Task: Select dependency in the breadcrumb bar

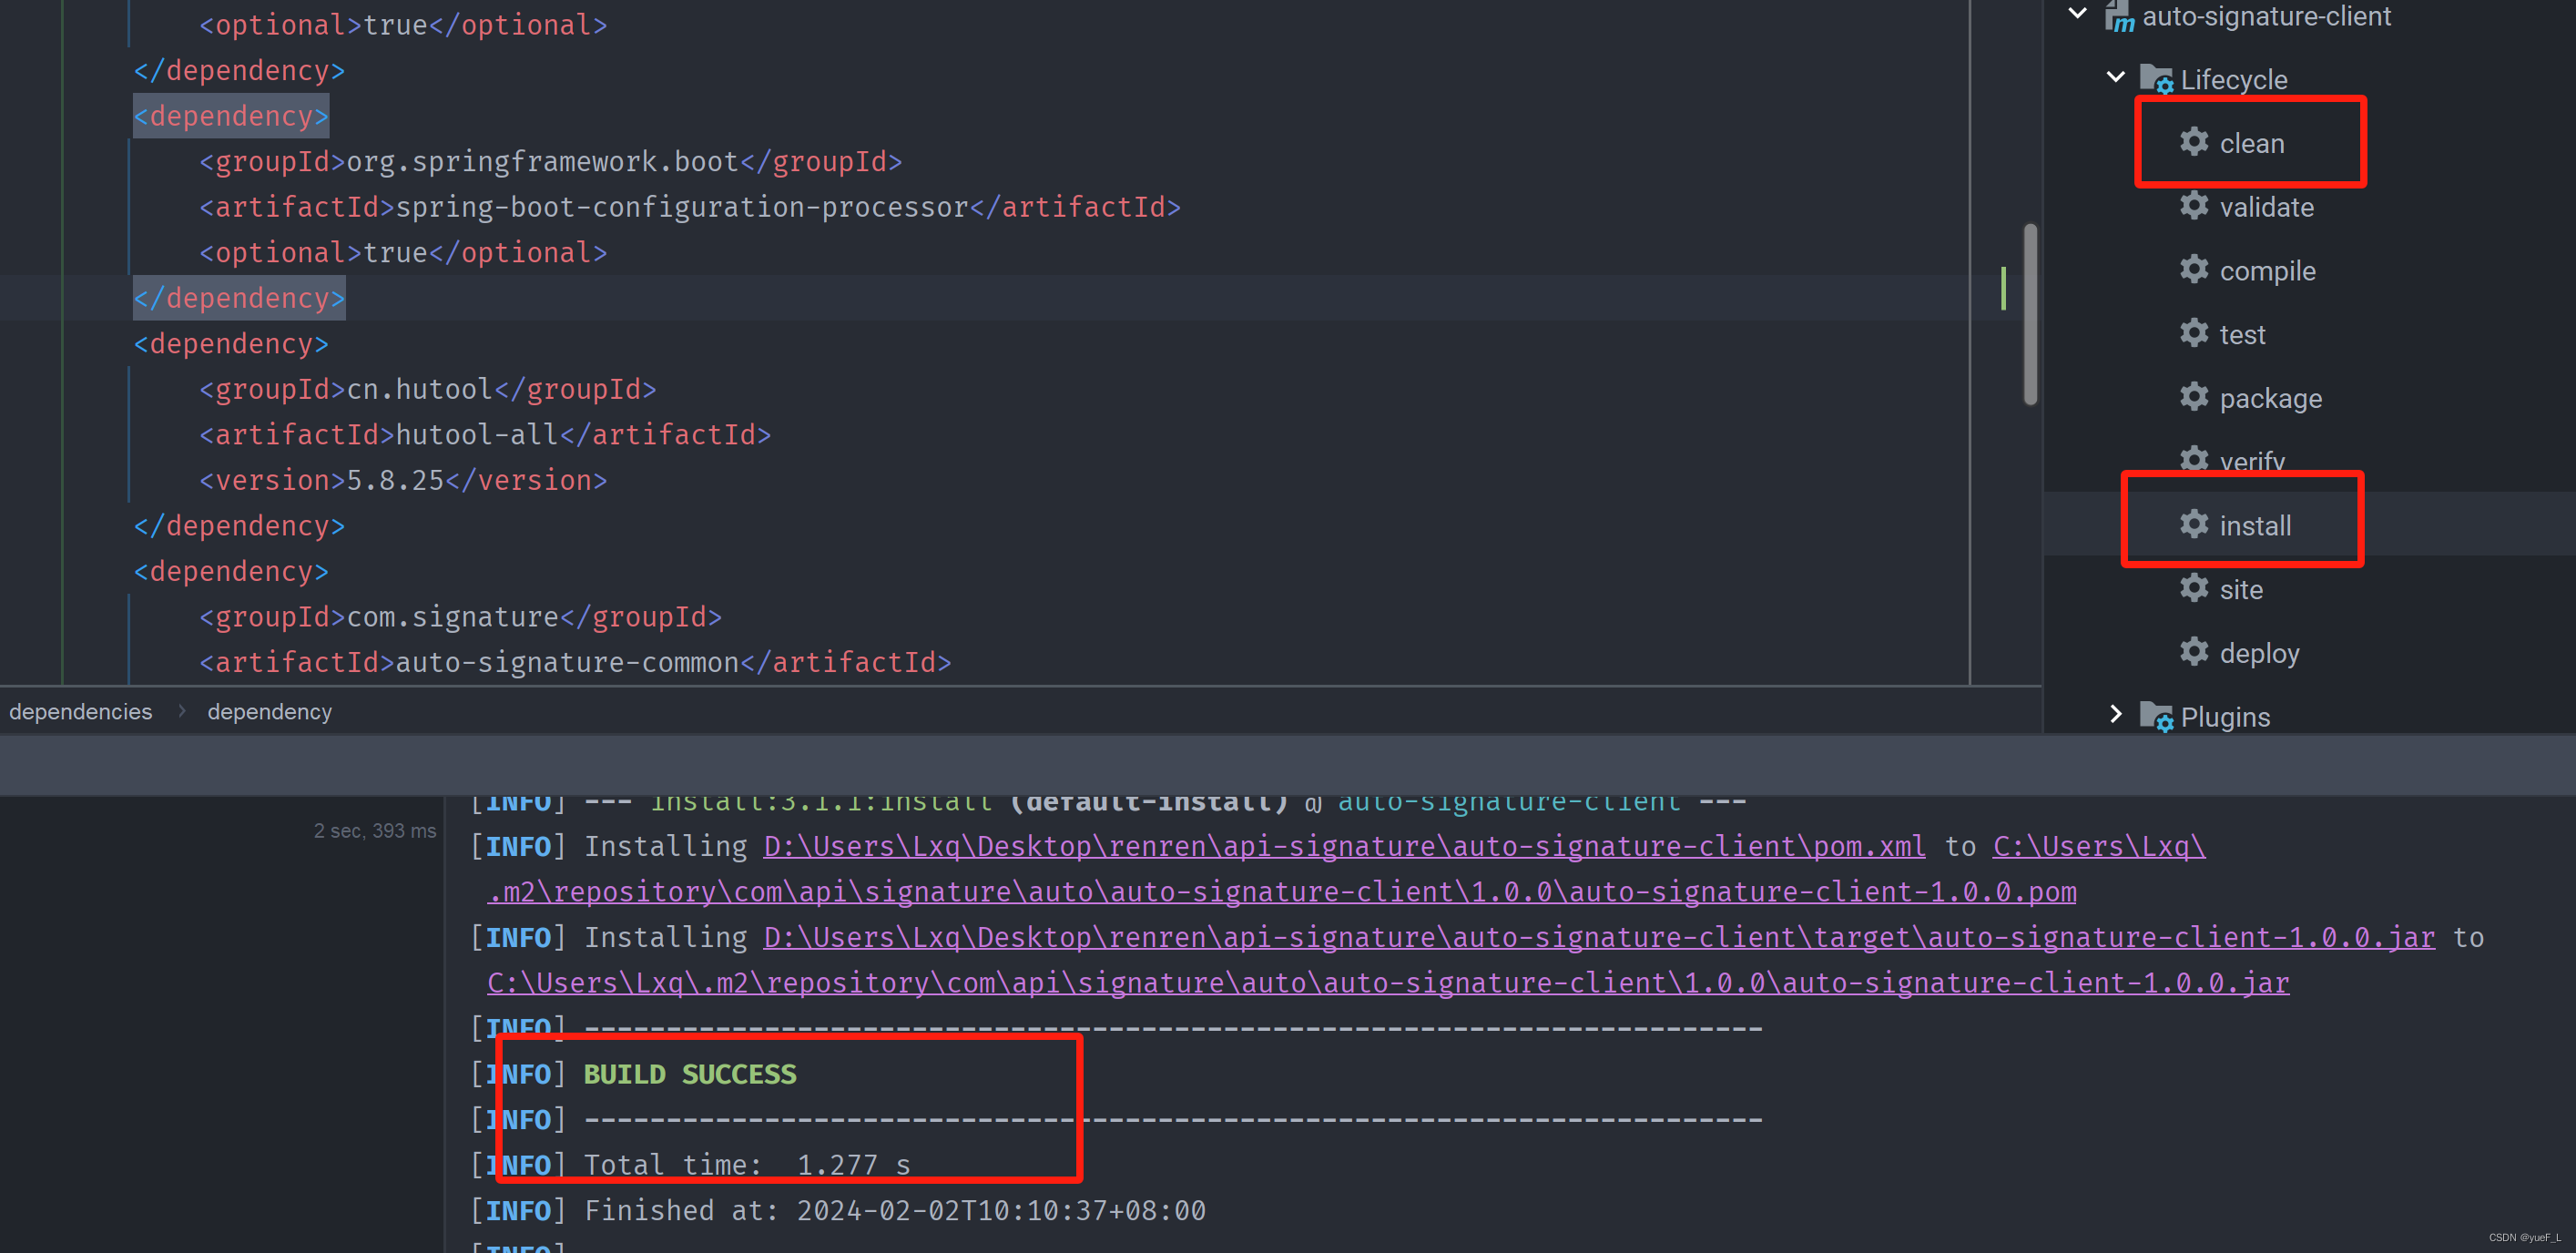Action: pos(269,711)
